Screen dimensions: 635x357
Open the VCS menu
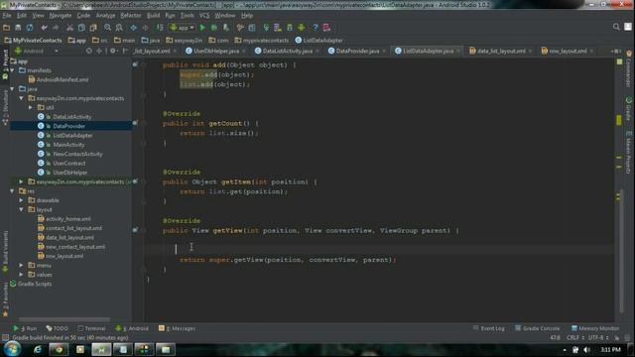tap(204, 16)
